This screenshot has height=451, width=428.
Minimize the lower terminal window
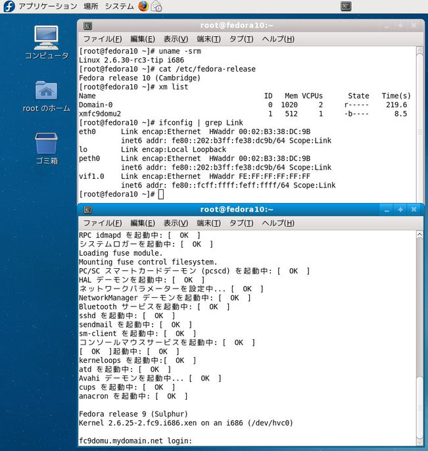coord(387,210)
